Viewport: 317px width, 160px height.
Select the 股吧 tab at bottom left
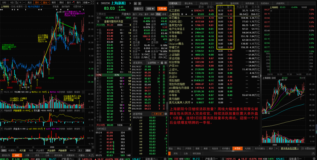[17, 156]
